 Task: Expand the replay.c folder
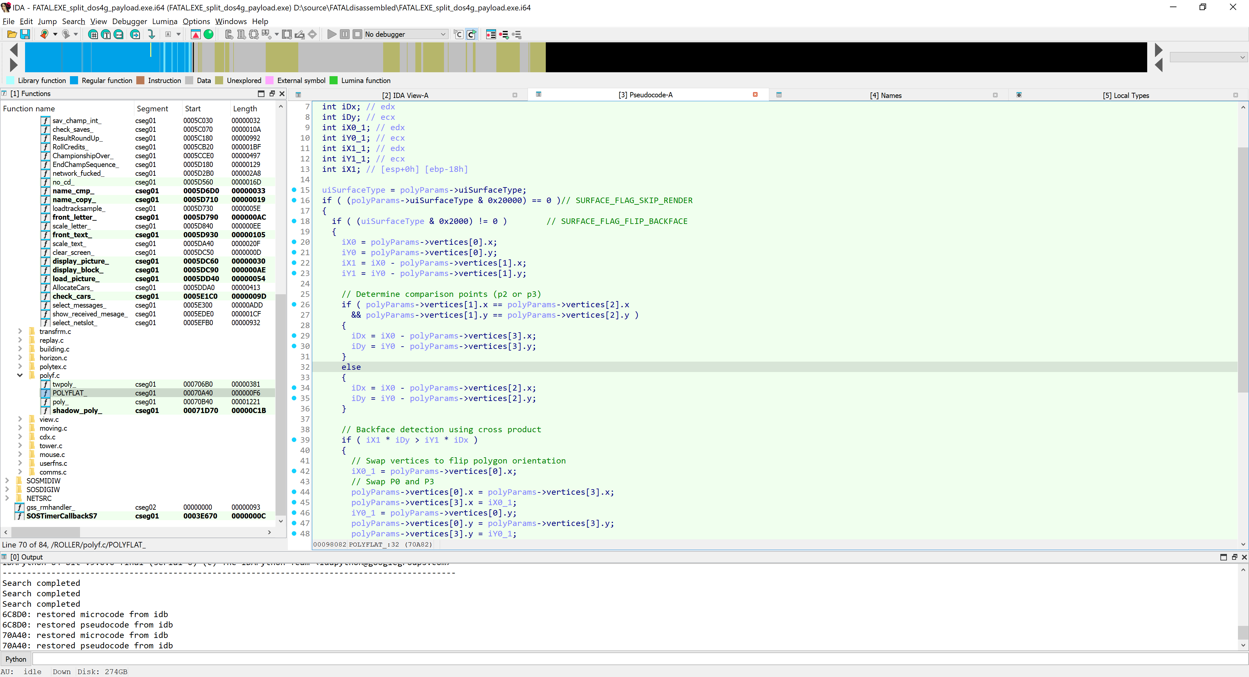point(20,340)
